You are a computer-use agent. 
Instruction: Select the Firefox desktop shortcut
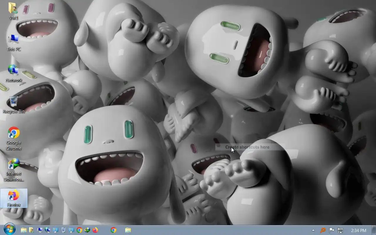click(14, 198)
